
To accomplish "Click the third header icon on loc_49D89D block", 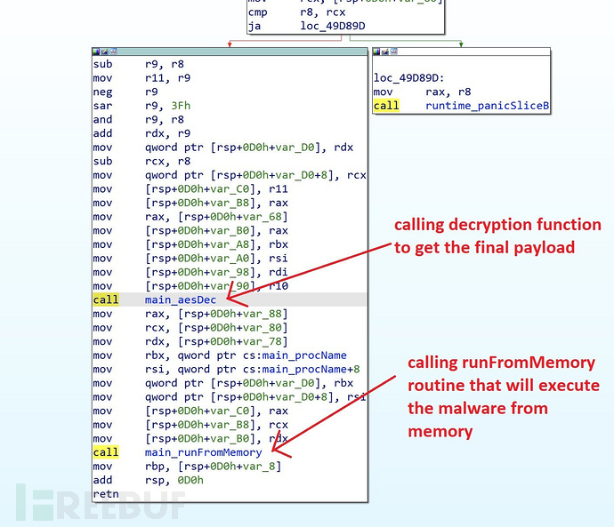I will [393, 52].
